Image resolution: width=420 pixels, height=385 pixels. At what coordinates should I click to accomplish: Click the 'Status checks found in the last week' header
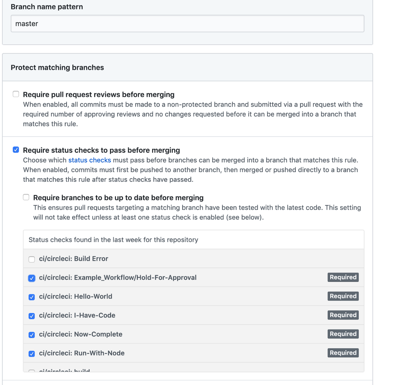(113, 240)
